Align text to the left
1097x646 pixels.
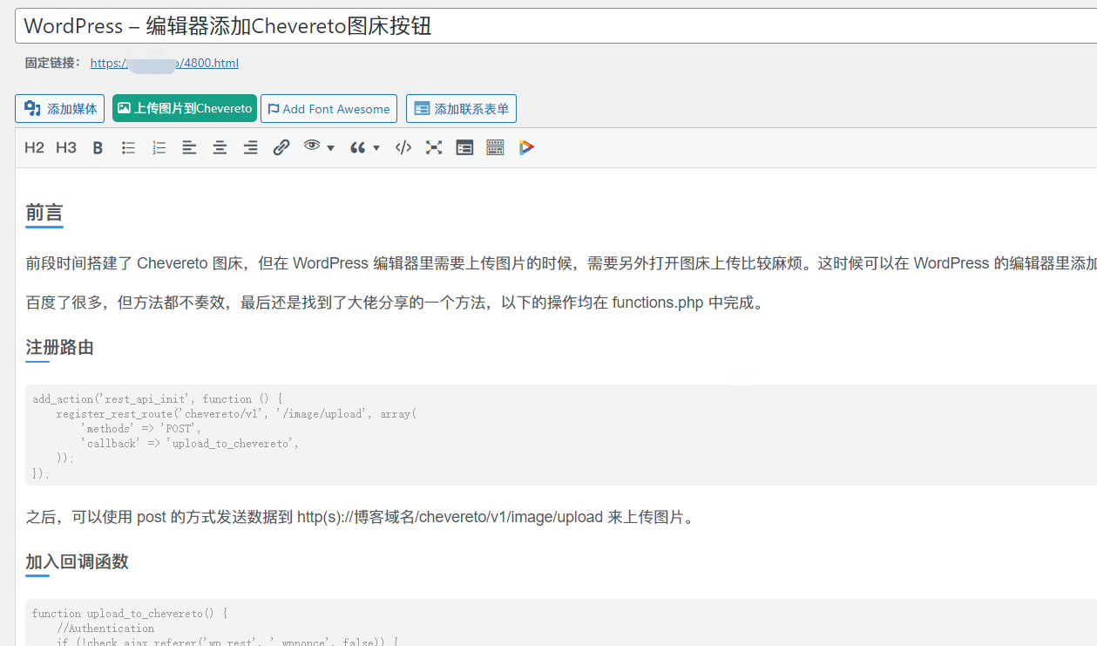tap(189, 147)
